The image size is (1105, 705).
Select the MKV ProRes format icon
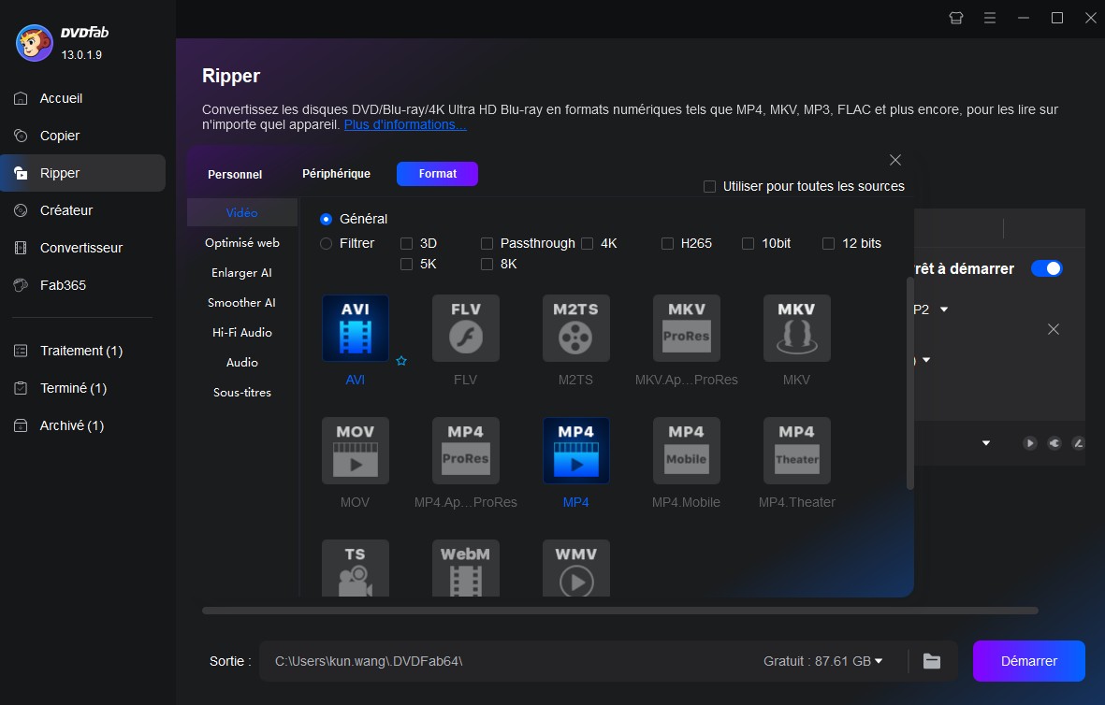687,328
